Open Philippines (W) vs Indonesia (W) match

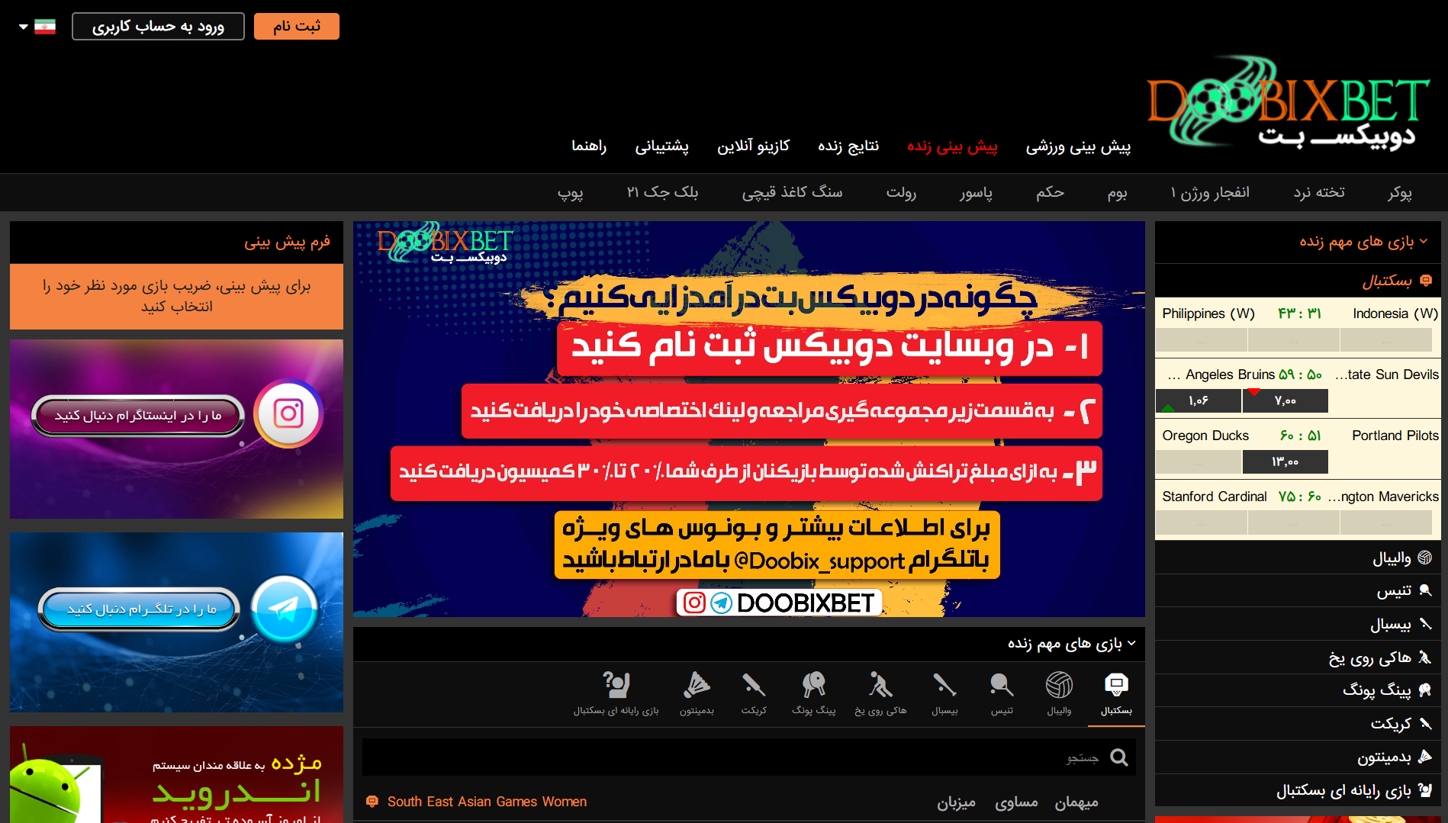click(1298, 313)
